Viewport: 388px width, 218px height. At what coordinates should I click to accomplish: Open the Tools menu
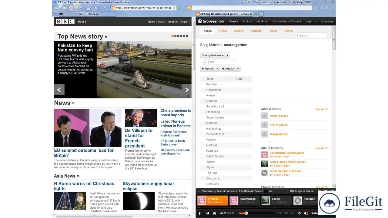tap(292, 2)
